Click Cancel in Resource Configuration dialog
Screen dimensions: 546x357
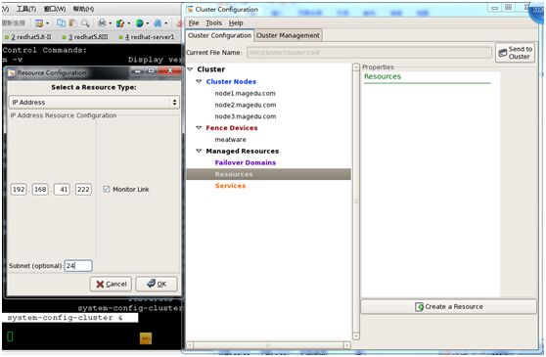[111, 285]
